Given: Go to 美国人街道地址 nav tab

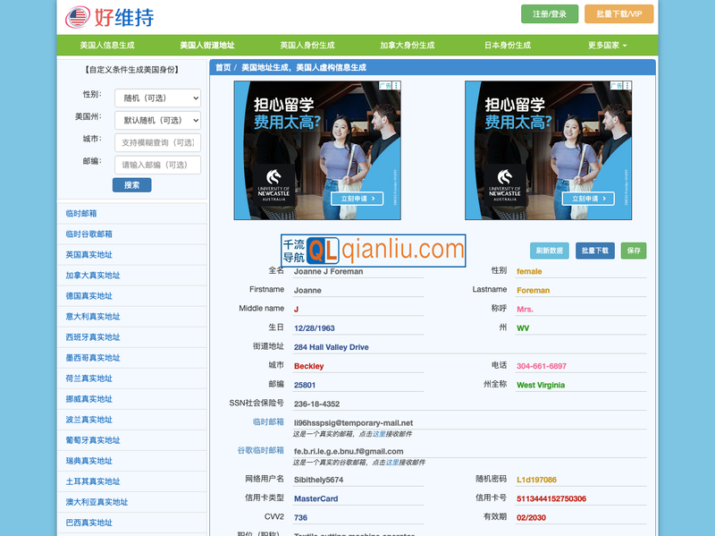Looking at the screenshot, I should [207, 45].
